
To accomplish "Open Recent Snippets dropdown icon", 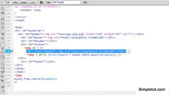I will click(x=3, y=76).
